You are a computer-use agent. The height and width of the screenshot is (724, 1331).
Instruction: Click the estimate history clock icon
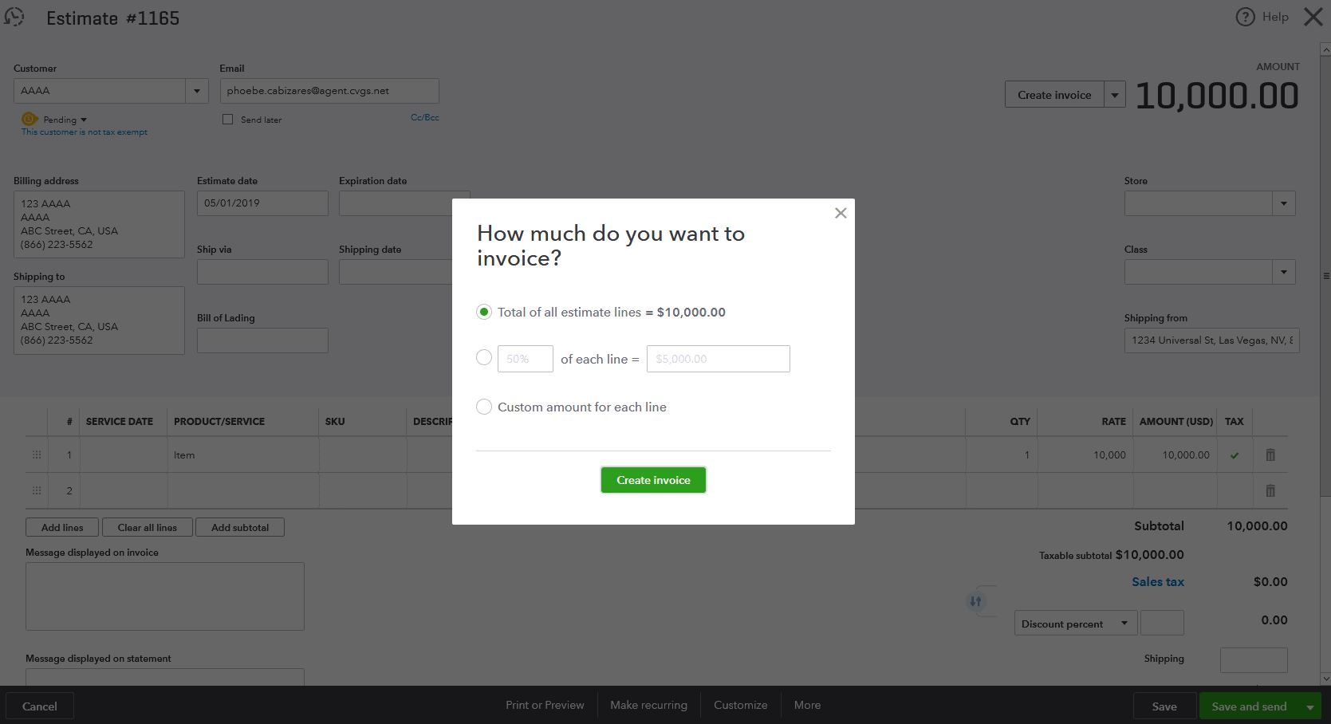point(14,16)
